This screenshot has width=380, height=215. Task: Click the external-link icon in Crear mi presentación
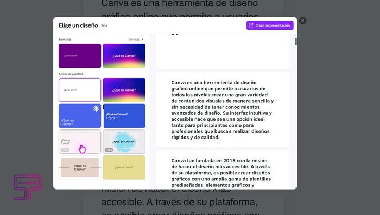tap(251, 25)
